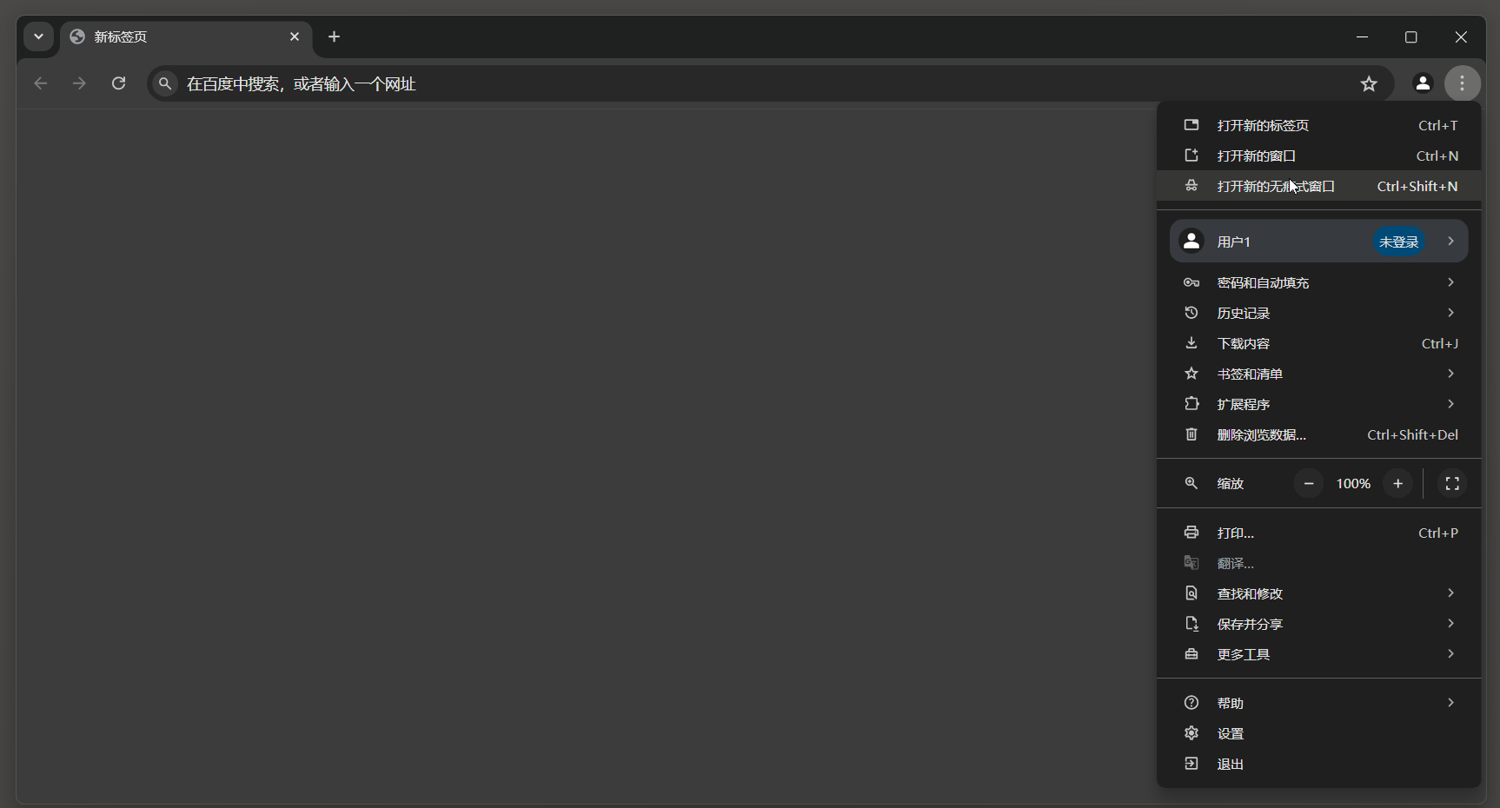This screenshot has height=808, width=1500.
Task: Open 查找和修改 menu item
Action: click(x=1319, y=593)
